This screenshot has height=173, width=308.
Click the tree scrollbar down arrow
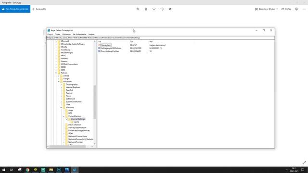tap(95, 144)
